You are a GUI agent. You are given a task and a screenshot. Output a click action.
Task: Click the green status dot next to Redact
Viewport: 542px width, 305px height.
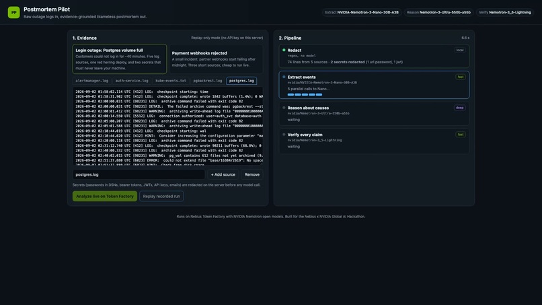tap(284, 50)
